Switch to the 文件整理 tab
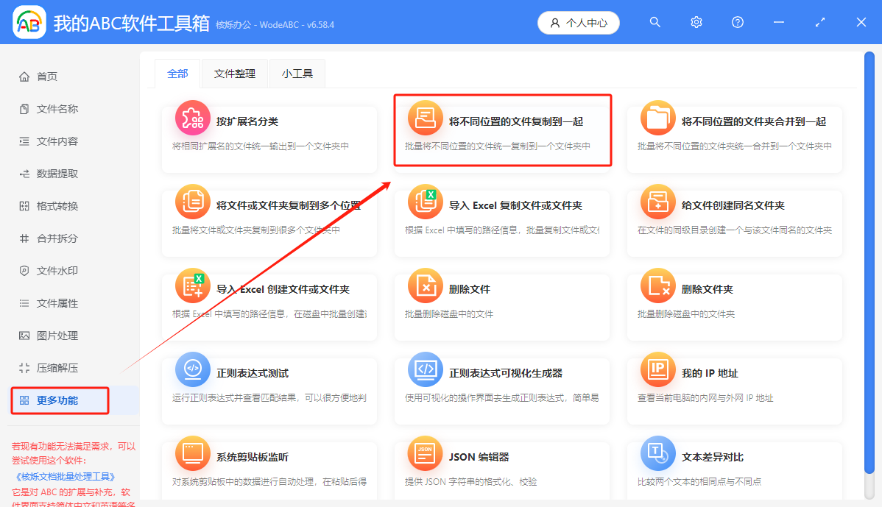The width and height of the screenshot is (882, 507). [234, 74]
